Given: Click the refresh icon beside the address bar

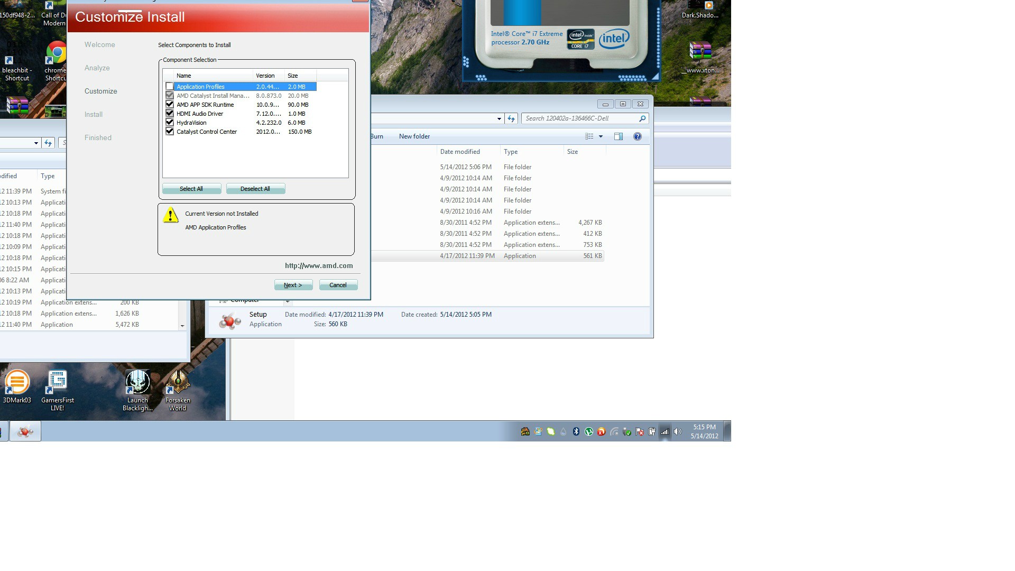Looking at the screenshot, I should (x=511, y=118).
